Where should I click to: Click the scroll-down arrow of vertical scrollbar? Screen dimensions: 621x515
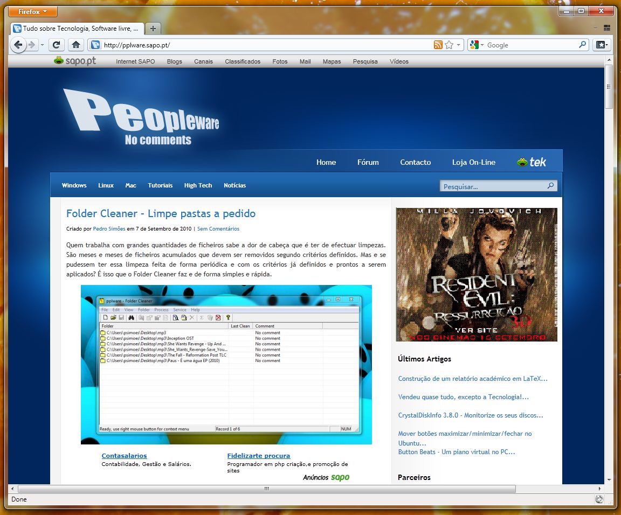609,480
